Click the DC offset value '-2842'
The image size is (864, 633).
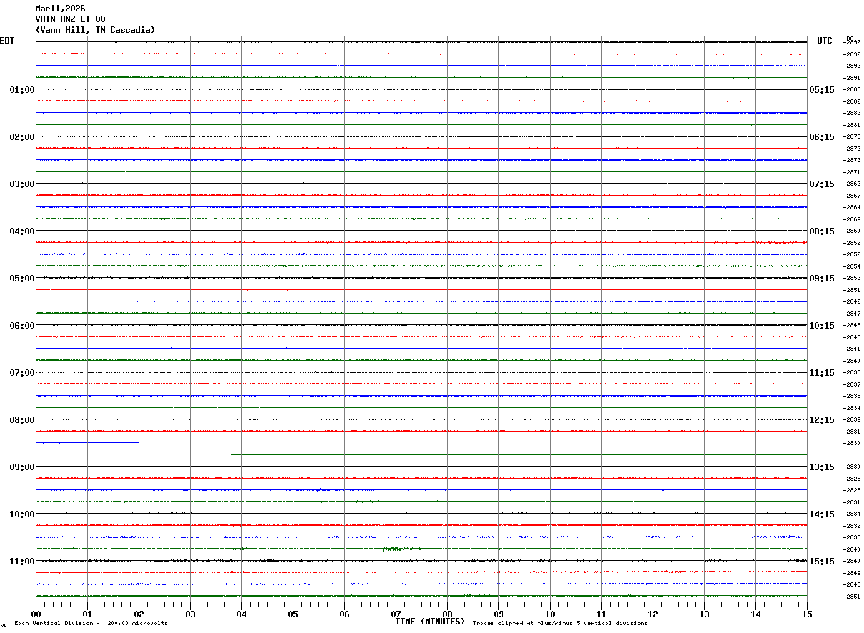(853, 573)
